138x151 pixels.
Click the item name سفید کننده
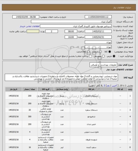[91, 147]
